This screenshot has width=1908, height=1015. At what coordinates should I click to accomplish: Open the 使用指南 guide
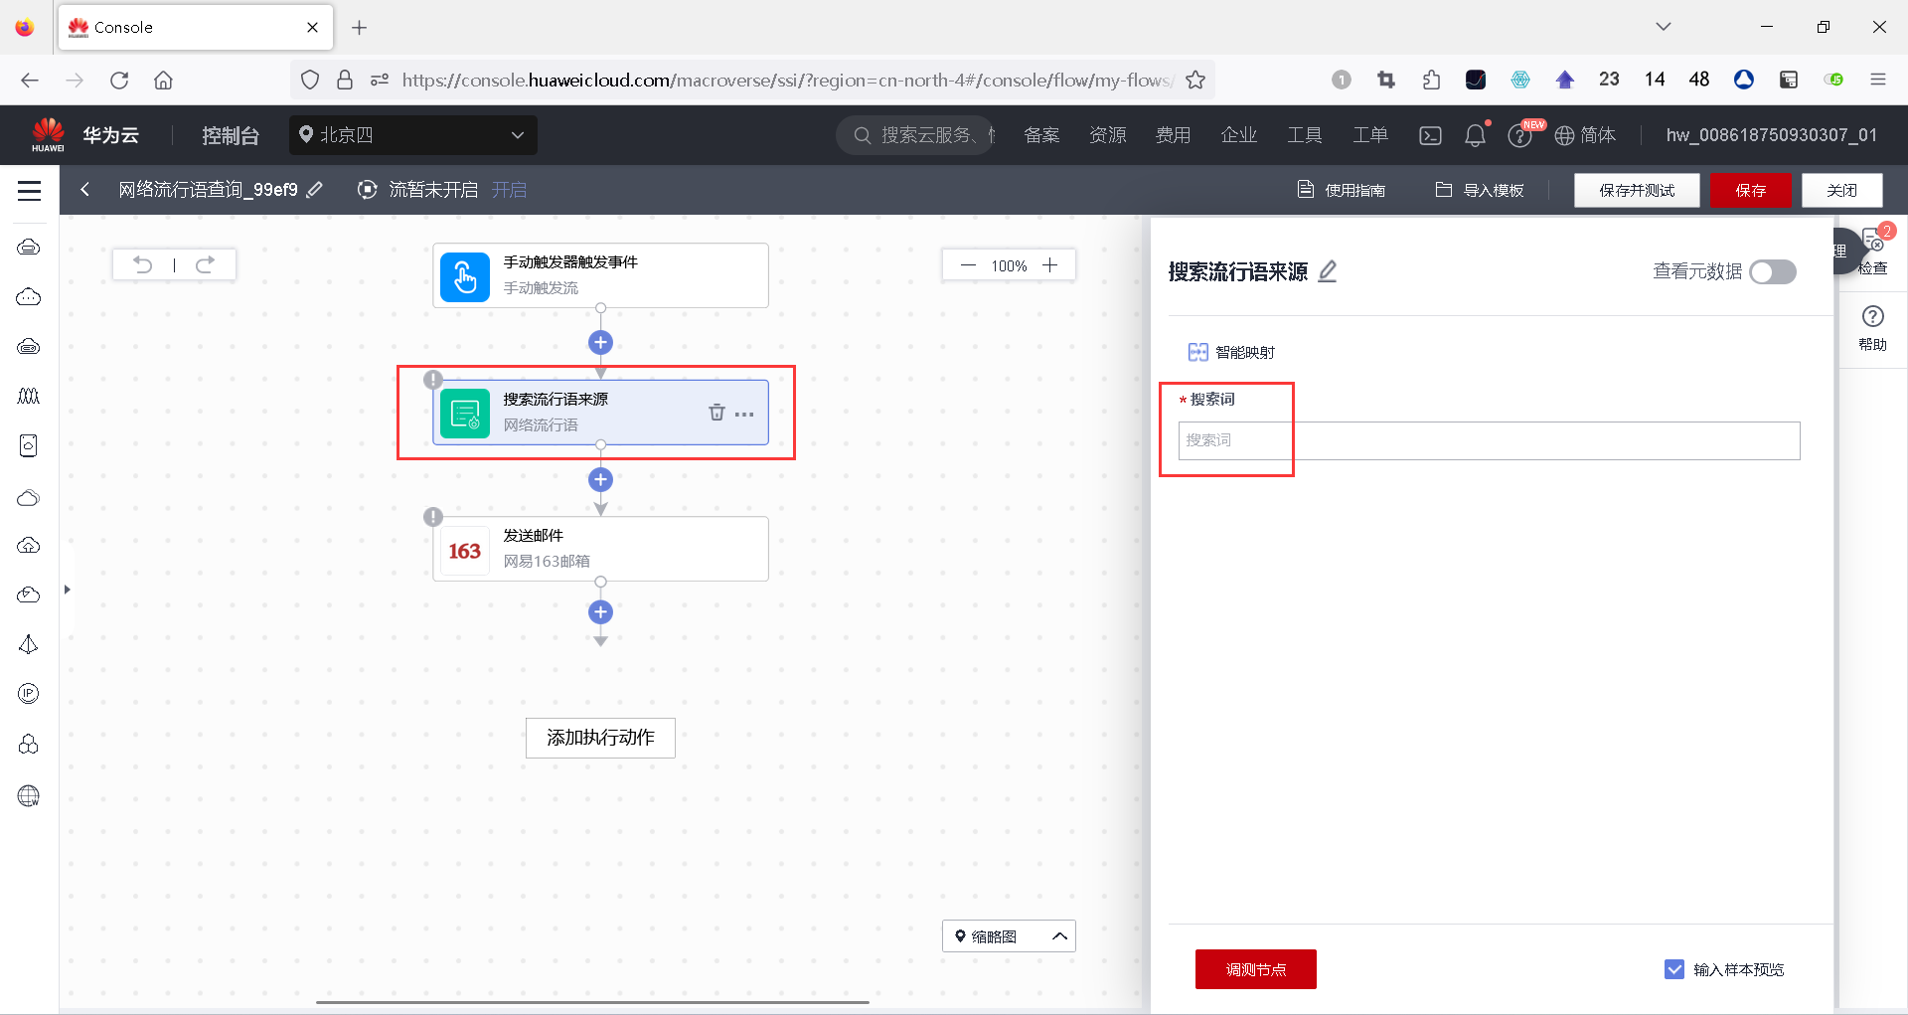tap(1342, 190)
